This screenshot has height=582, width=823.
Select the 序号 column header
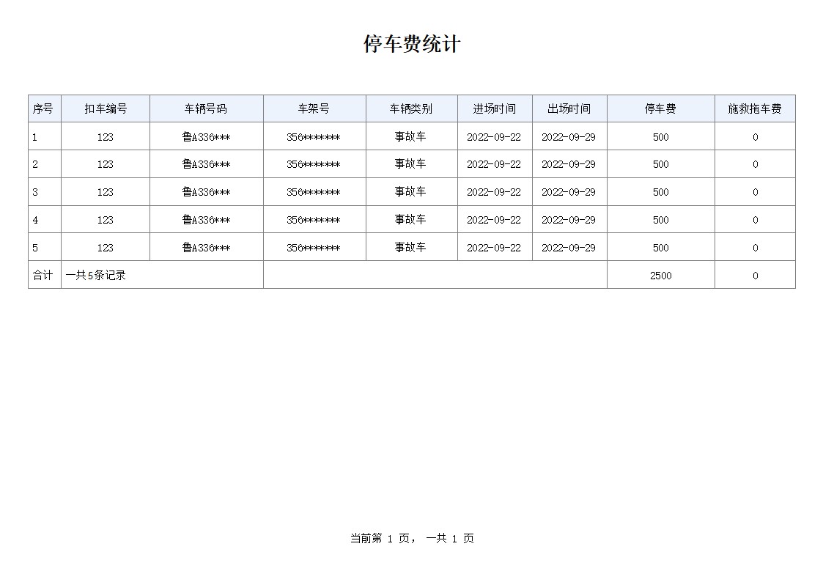[x=43, y=108]
